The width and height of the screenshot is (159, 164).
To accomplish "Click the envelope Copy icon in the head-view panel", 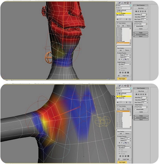I will click(126, 59).
